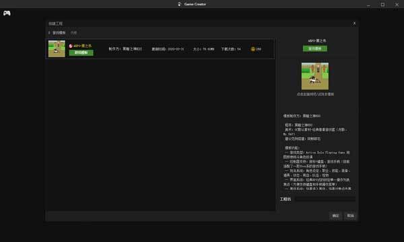Close the 创建工程 dialog with X
Image resolution: width=404 pixels, height=242 pixels.
click(x=354, y=23)
